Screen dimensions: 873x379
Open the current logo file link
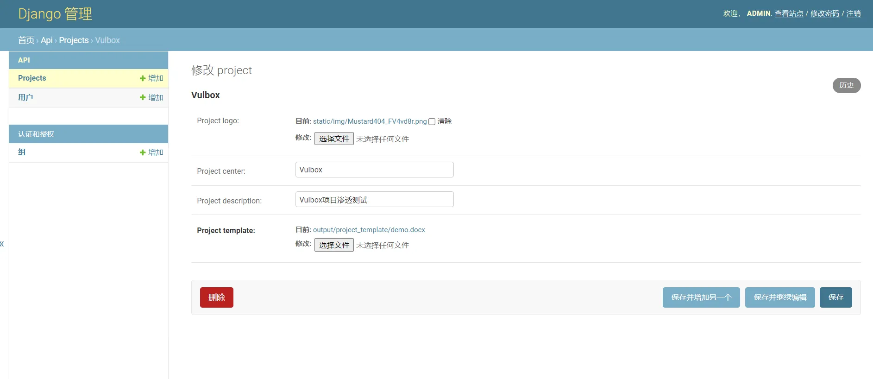pyautogui.click(x=370, y=121)
